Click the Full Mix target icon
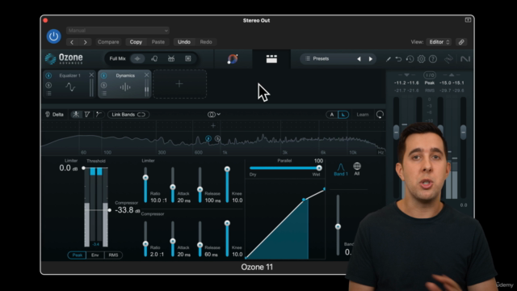The image size is (517, 291). 137,59
